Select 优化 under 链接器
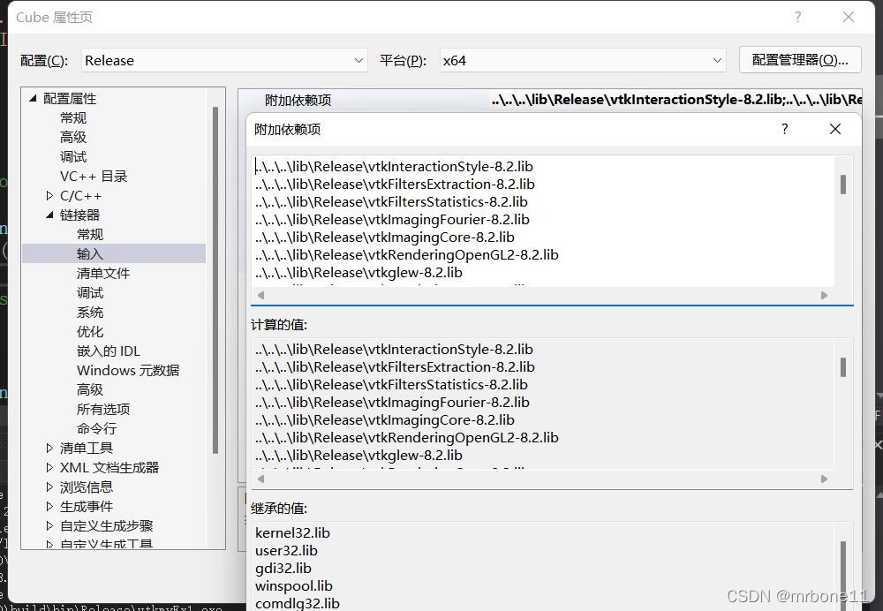The height and width of the screenshot is (611, 883). [x=90, y=332]
